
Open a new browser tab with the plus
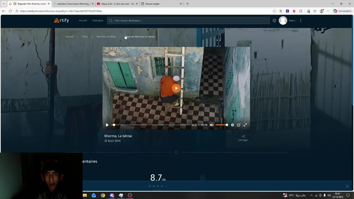188,4
